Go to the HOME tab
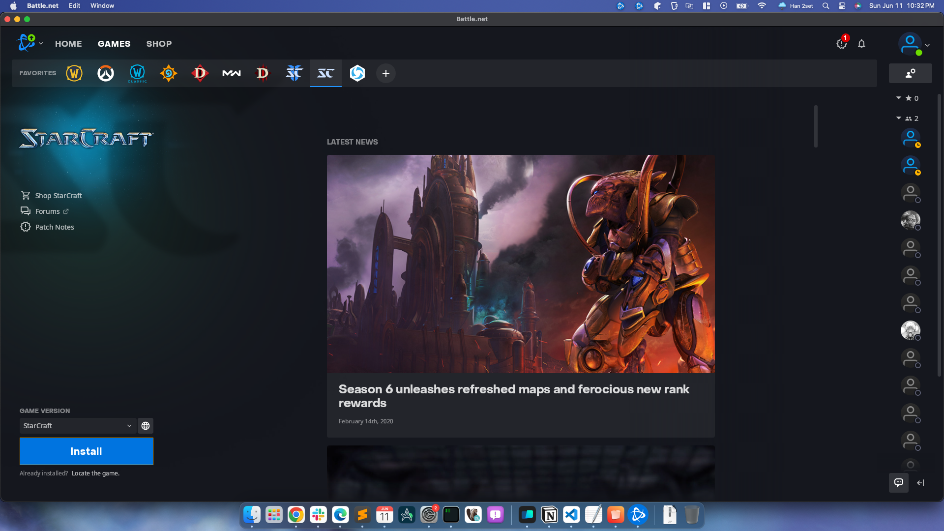Screen dimensions: 944x531 68,44
